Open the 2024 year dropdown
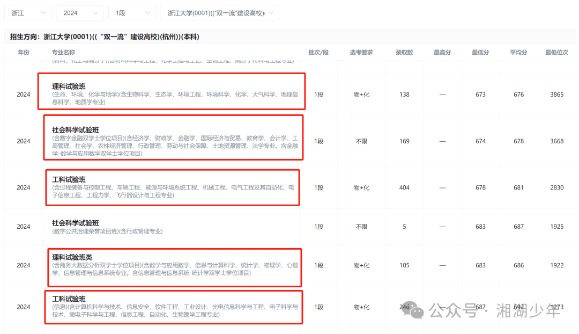The width and height of the screenshot is (579, 334). (80, 13)
